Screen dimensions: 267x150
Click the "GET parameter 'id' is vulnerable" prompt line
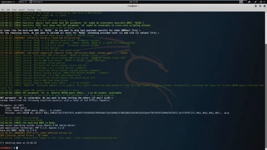click(x=56, y=98)
